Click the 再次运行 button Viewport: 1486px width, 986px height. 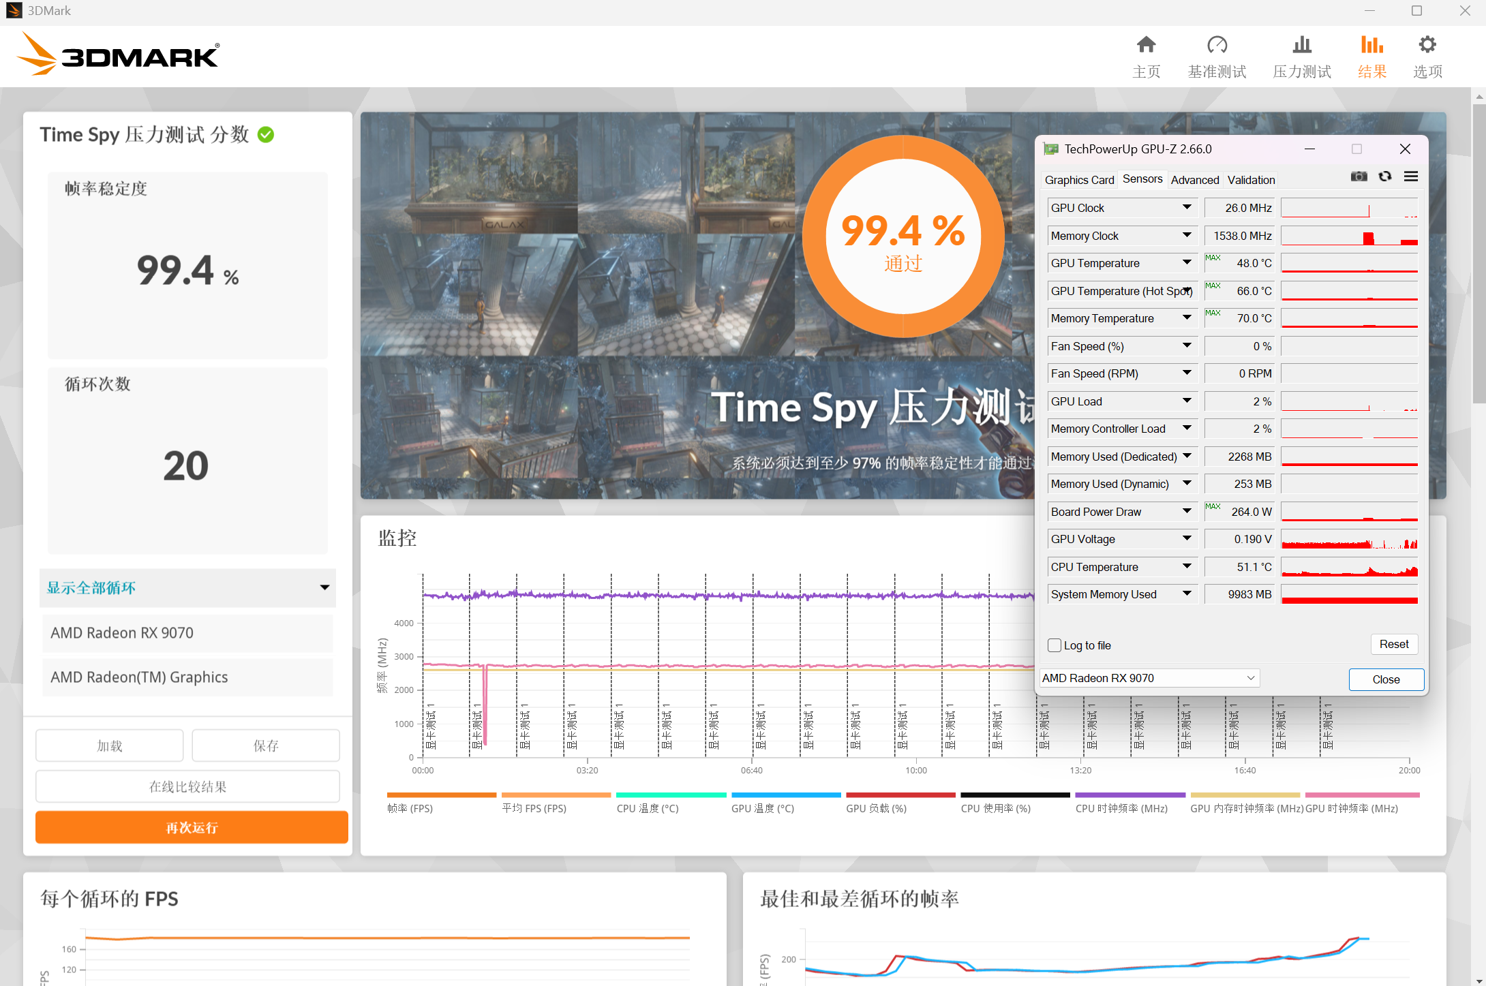192,827
